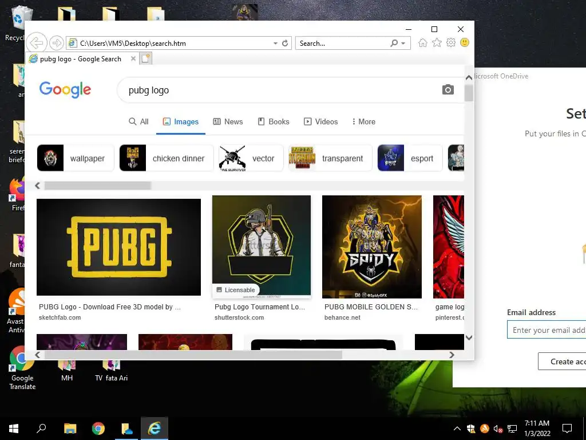
Task: Open Favorites with the star icon
Action: point(437,42)
